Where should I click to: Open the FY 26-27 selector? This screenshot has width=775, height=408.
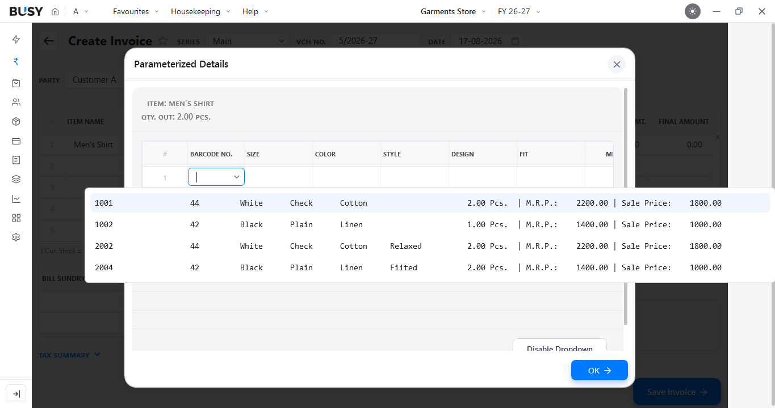[519, 11]
